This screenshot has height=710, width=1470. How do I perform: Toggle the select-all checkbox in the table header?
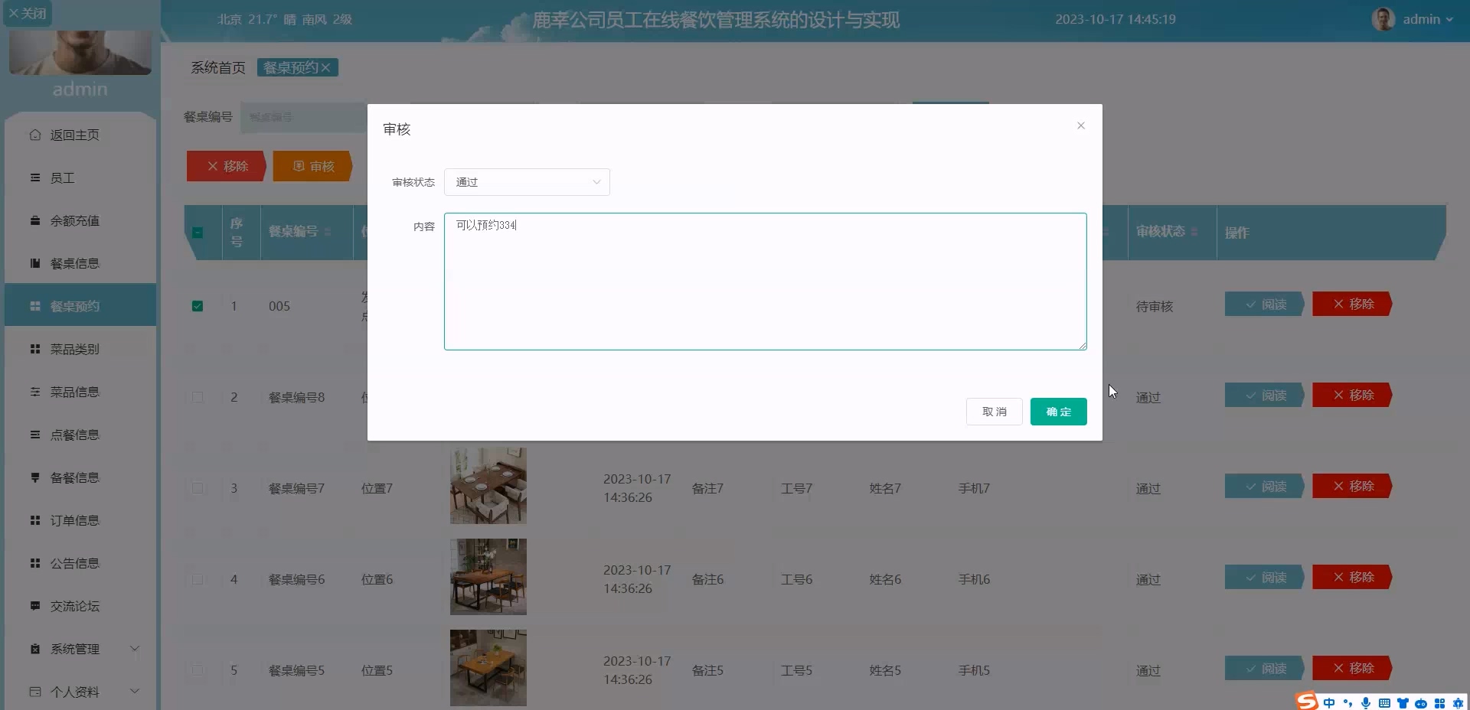click(198, 233)
